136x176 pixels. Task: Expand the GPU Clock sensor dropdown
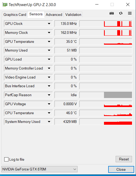[49, 24]
